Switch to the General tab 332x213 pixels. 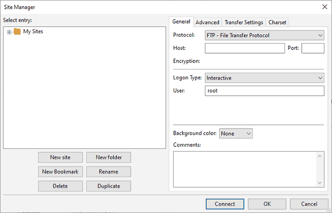181,22
